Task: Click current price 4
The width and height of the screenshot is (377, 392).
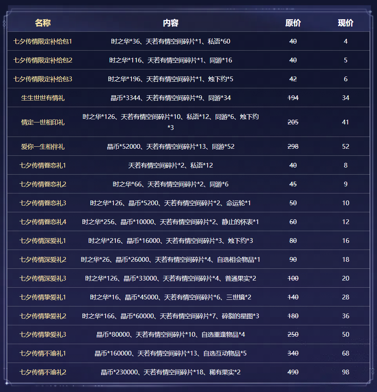Action: pyautogui.click(x=346, y=41)
